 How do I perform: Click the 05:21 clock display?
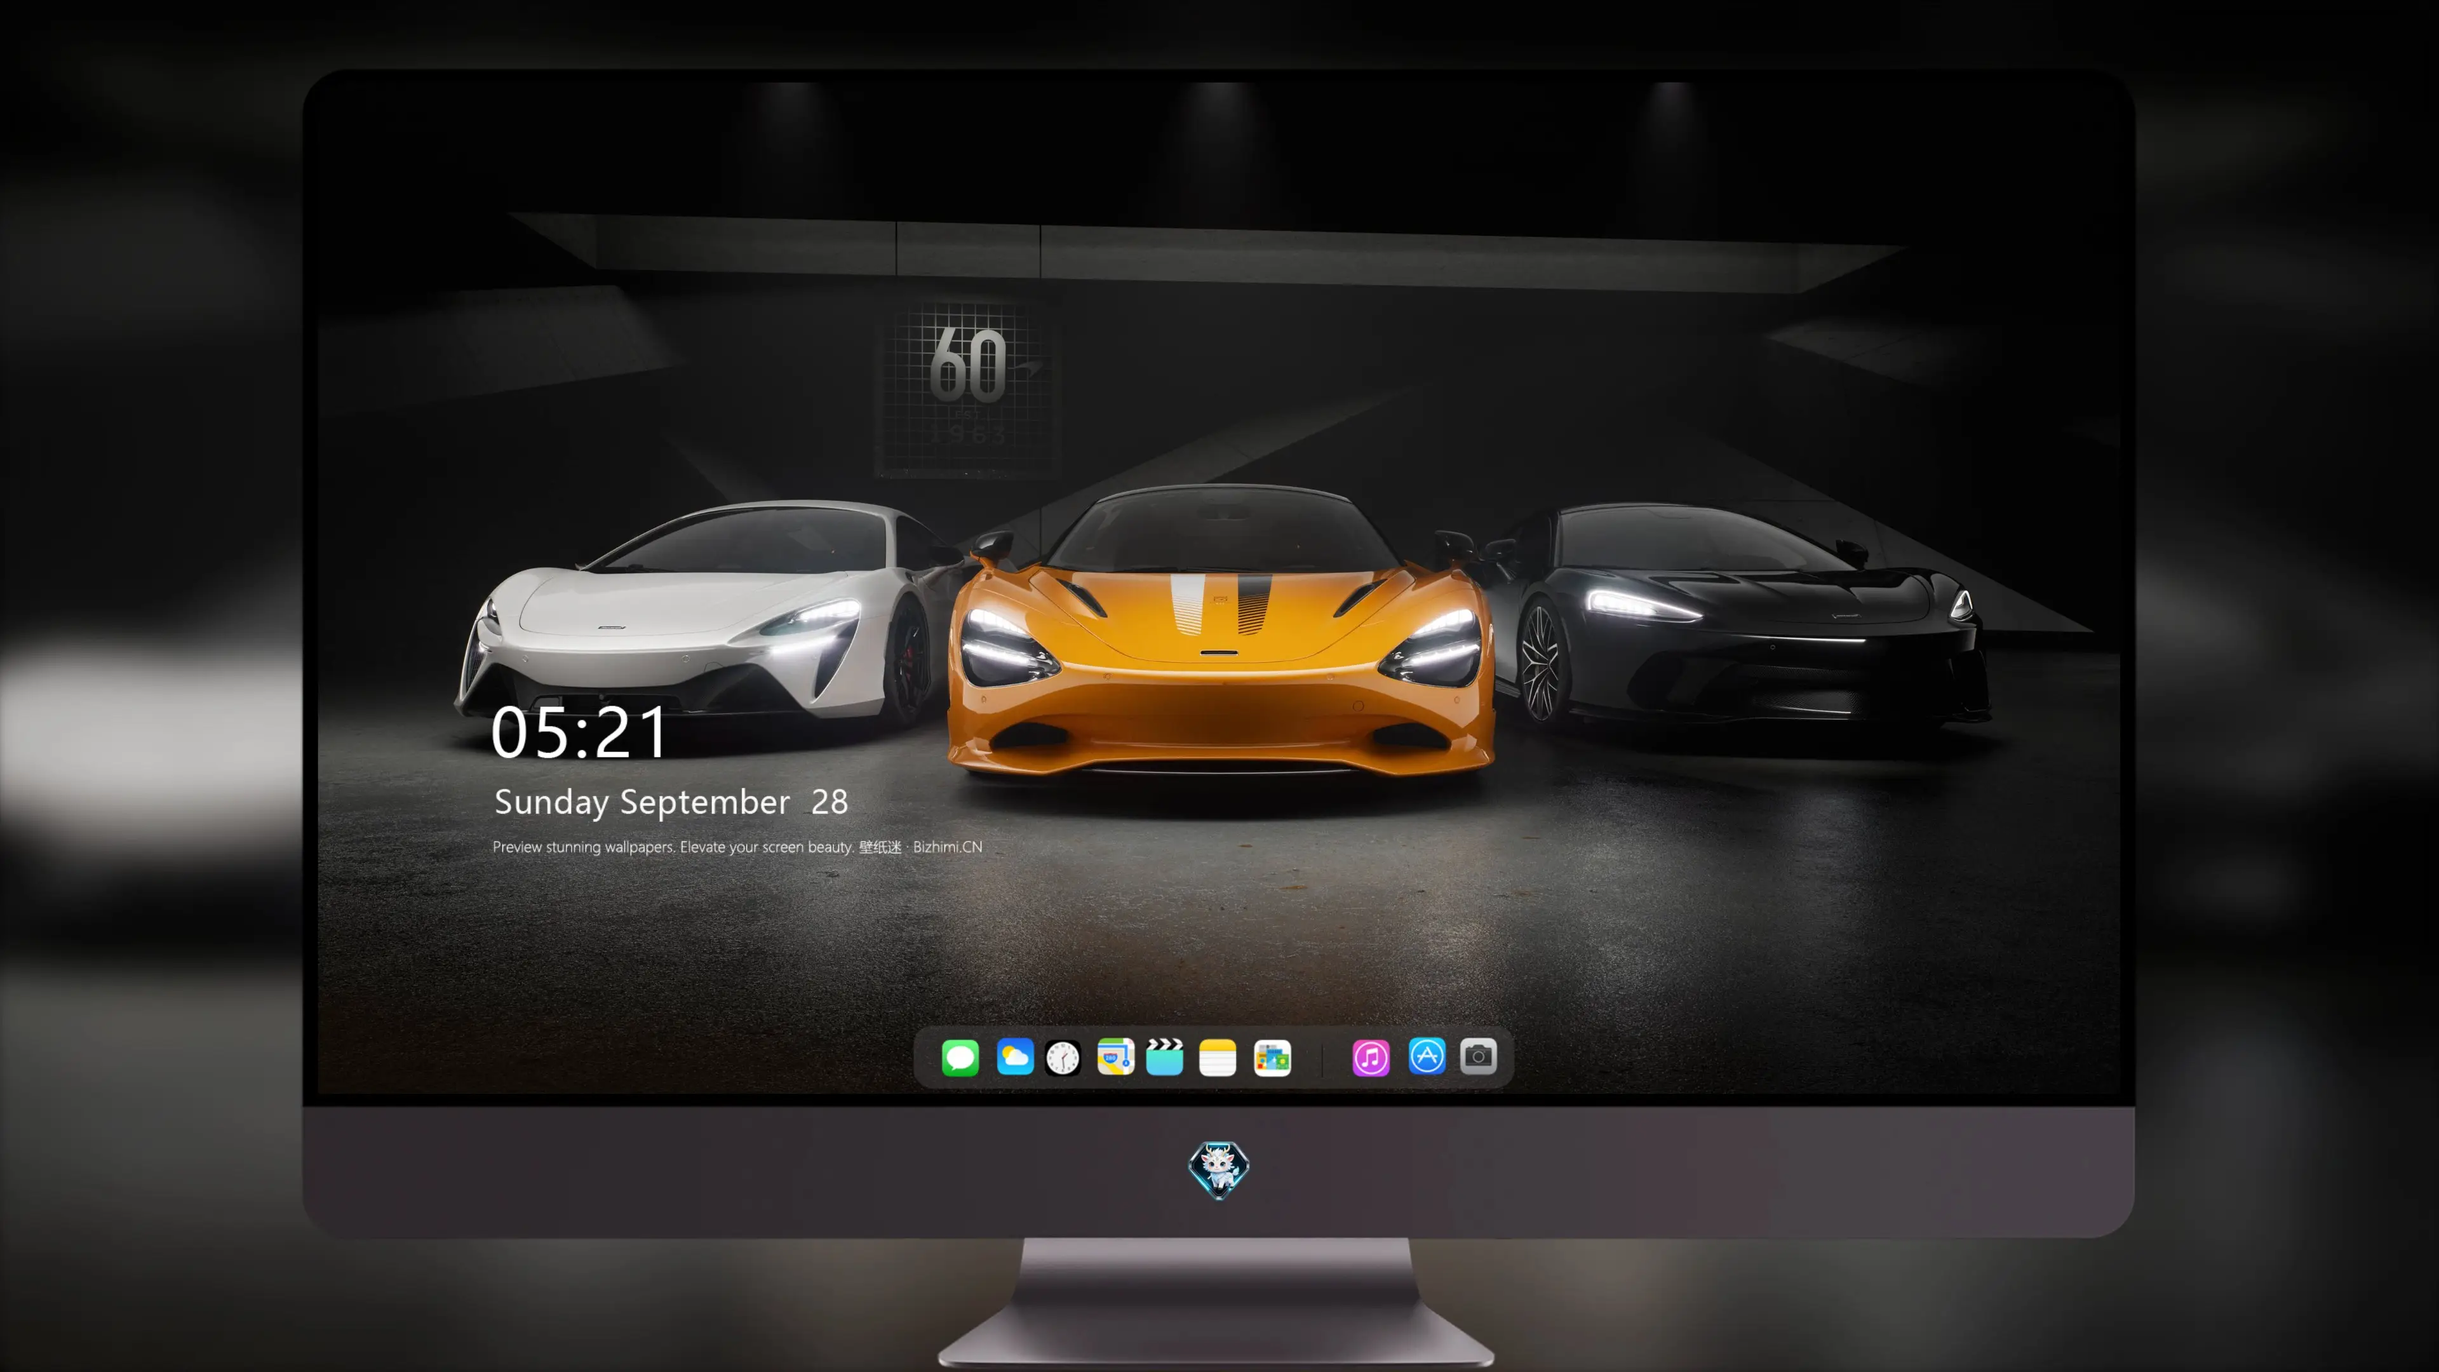point(579,733)
